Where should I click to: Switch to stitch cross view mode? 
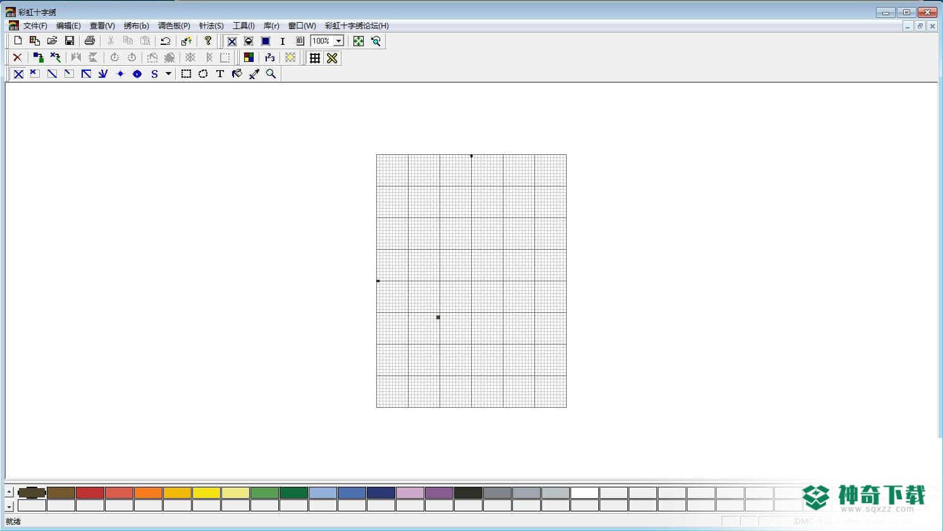coord(232,41)
